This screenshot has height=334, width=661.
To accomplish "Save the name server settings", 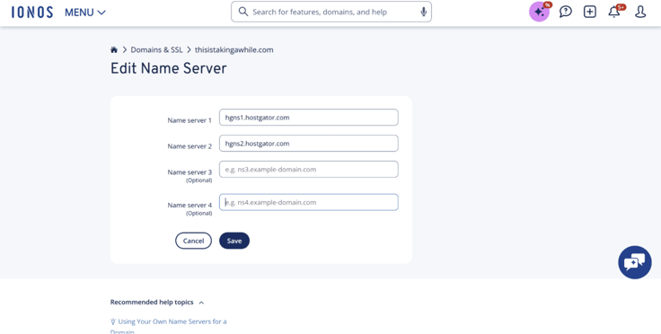I will (234, 241).
